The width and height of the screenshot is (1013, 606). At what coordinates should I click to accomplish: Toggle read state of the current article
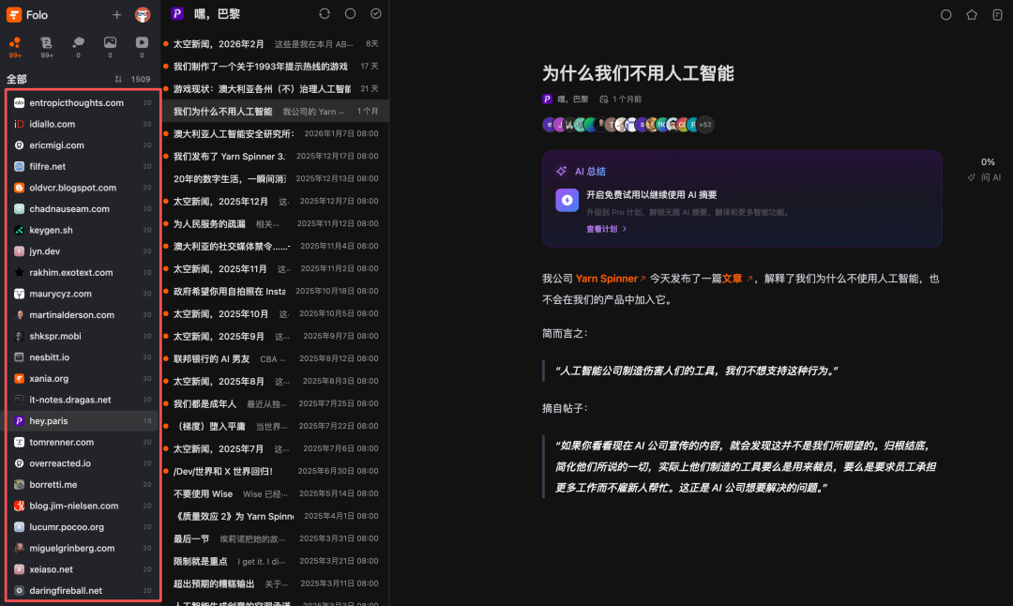pyautogui.click(x=945, y=14)
